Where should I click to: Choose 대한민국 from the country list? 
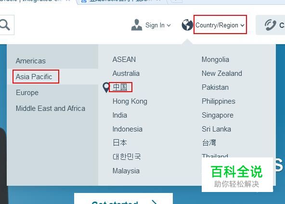pyautogui.click(x=127, y=156)
